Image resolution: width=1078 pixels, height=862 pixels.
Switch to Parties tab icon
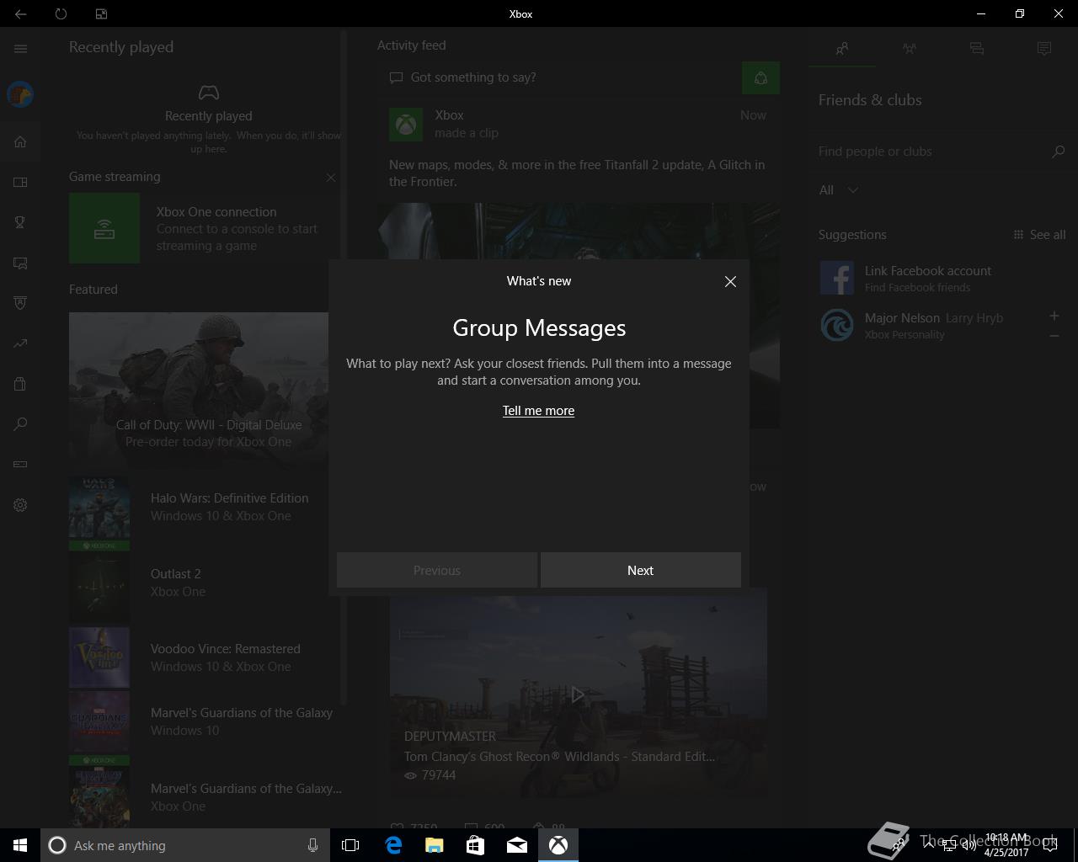coord(910,49)
